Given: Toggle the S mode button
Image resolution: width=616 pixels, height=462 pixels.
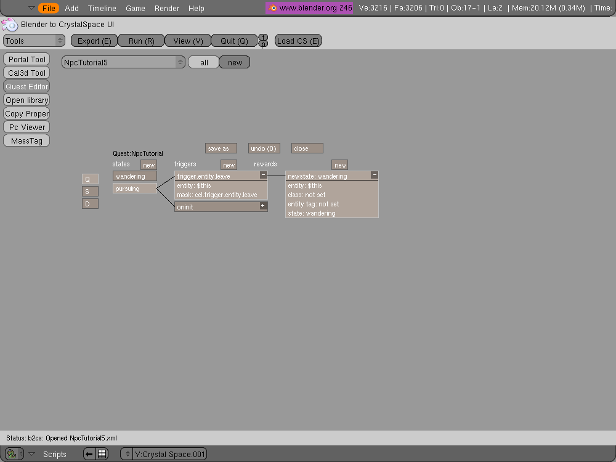Looking at the screenshot, I should point(90,191).
